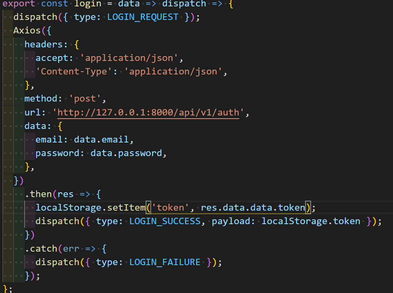Click 'payload' property key

click(x=231, y=221)
